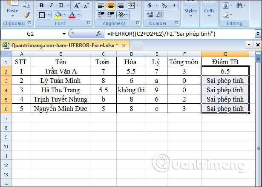Open Clipboard dialog launcher
Viewport: 262px width, 187px height.
click(x=30, y=23)
